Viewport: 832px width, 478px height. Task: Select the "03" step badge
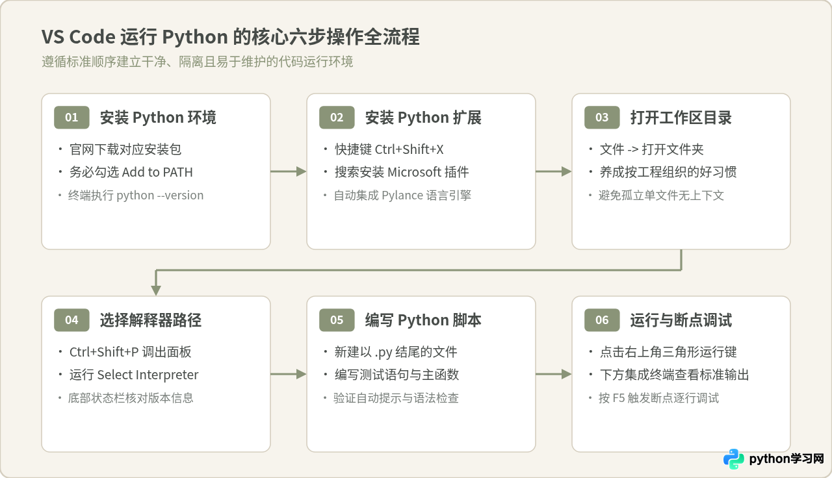click(602, 118)
